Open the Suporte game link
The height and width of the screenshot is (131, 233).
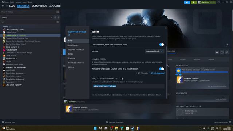point(211,59)
